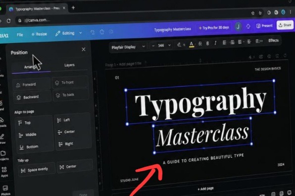Send element To front

click(70, 82)
